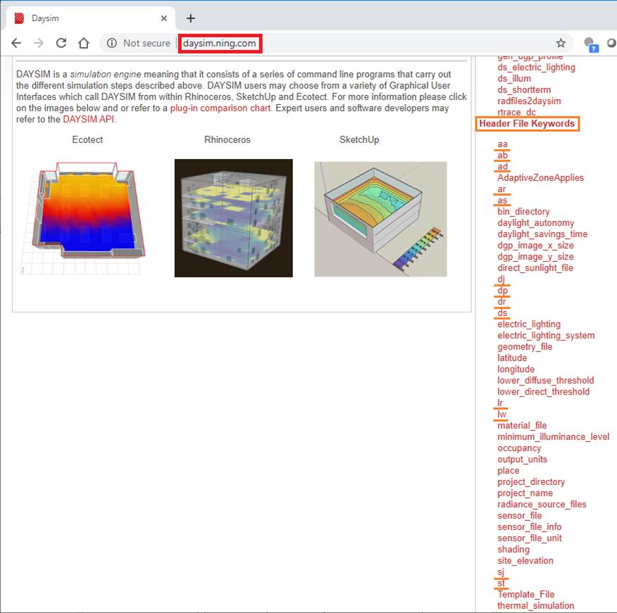Open the dp keyword link

pos(502,290)
